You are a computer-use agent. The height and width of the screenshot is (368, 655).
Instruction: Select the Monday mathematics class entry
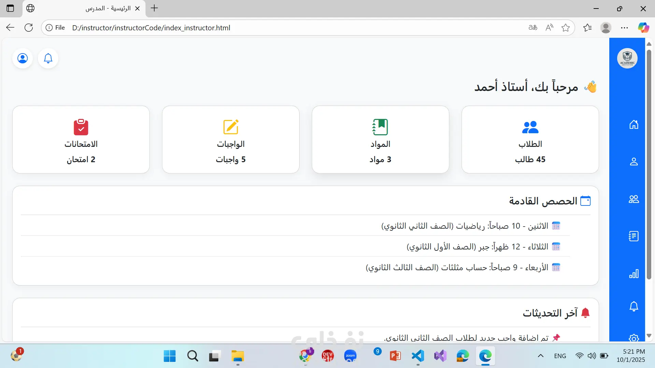(x=470, y=226)
